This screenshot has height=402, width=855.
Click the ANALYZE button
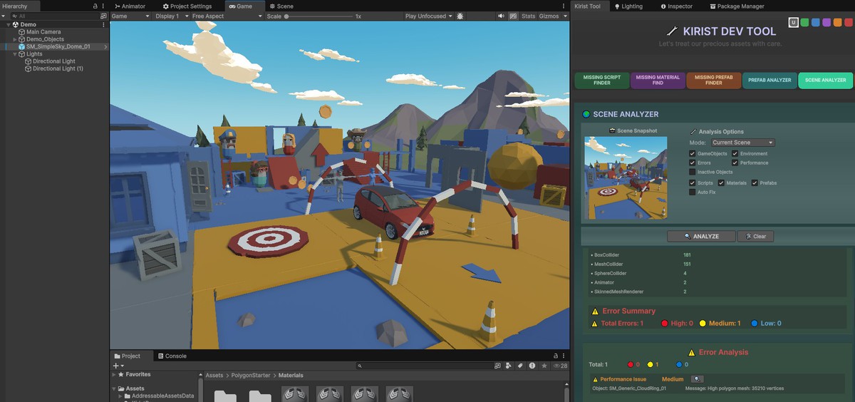(701, 236)
